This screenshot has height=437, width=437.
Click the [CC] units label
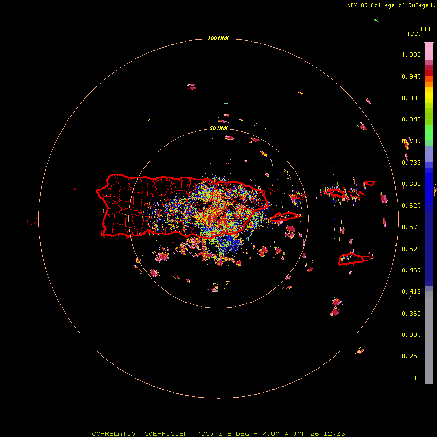pos(414,34)
